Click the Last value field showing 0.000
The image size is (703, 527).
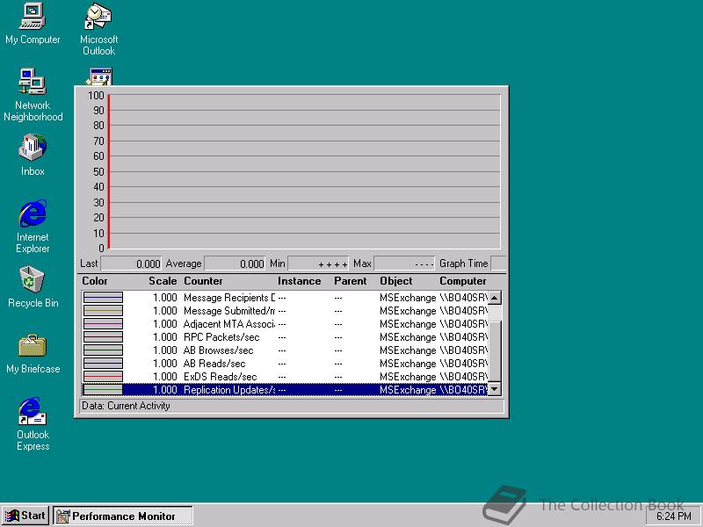131,263
